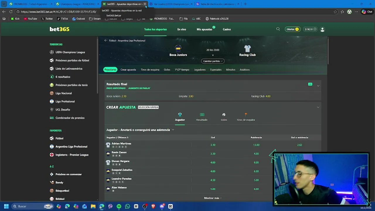Click the browser address bar URL
Viewport: 375px width, 211px height.
tap(59, 12)
